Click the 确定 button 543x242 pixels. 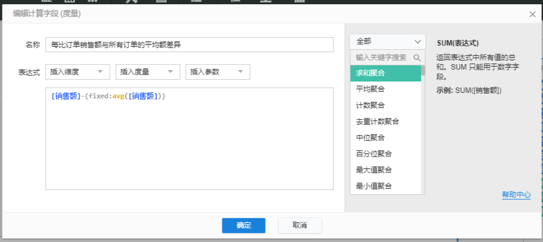point(244,225)
